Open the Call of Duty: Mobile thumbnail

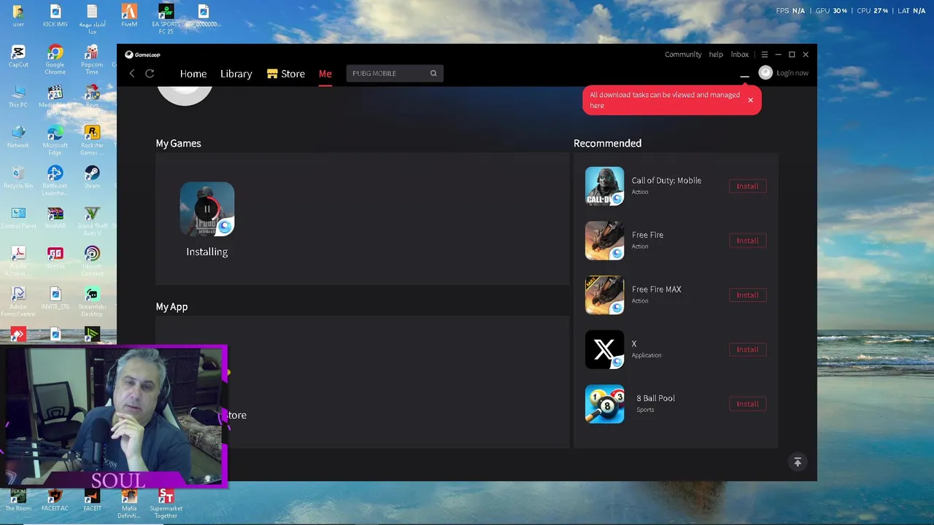[x=604, y=186]
